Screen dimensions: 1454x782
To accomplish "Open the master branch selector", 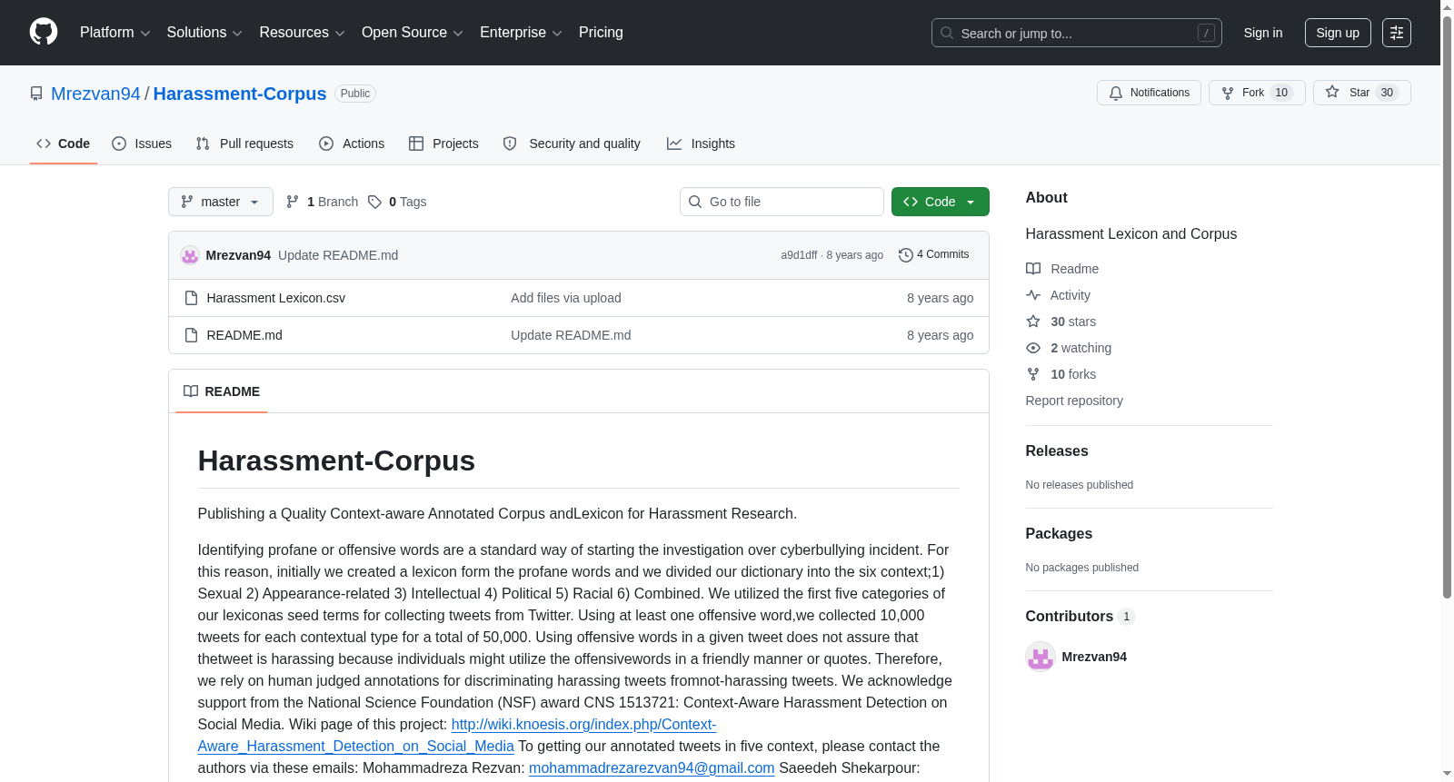I will 221,202.
